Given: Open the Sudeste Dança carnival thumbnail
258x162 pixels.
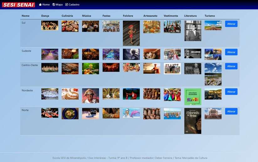Looking at the screenshot, I should [x=50, y=54].
